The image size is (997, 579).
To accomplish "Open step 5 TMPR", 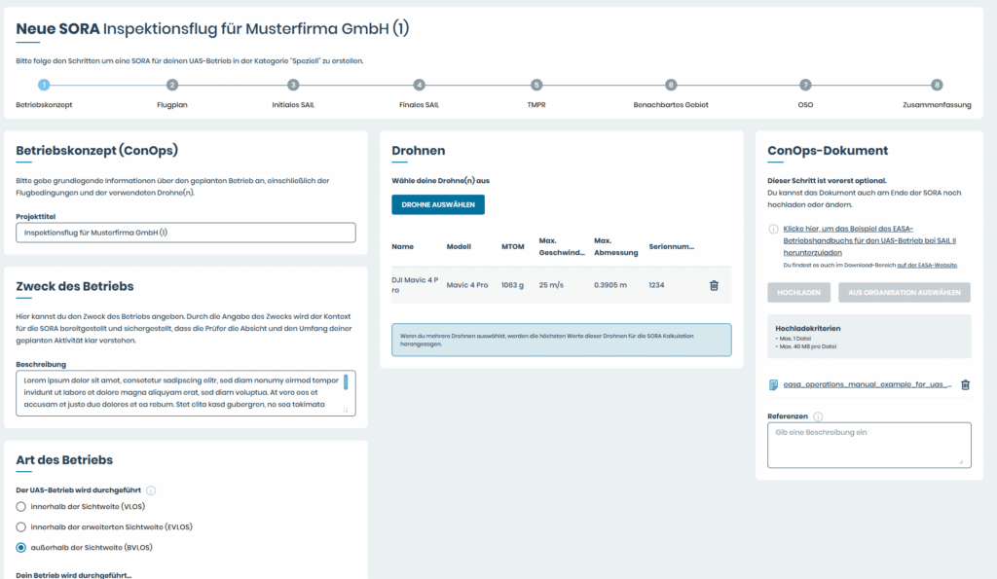I will point(536,85).
